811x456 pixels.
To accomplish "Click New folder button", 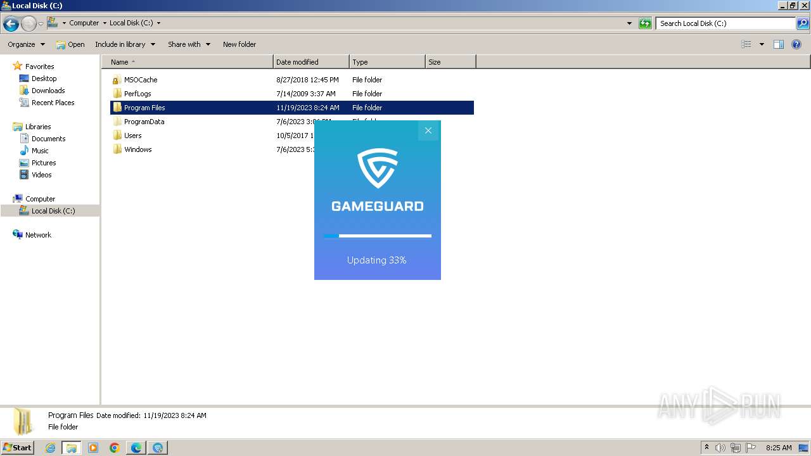I will (239, 44).
